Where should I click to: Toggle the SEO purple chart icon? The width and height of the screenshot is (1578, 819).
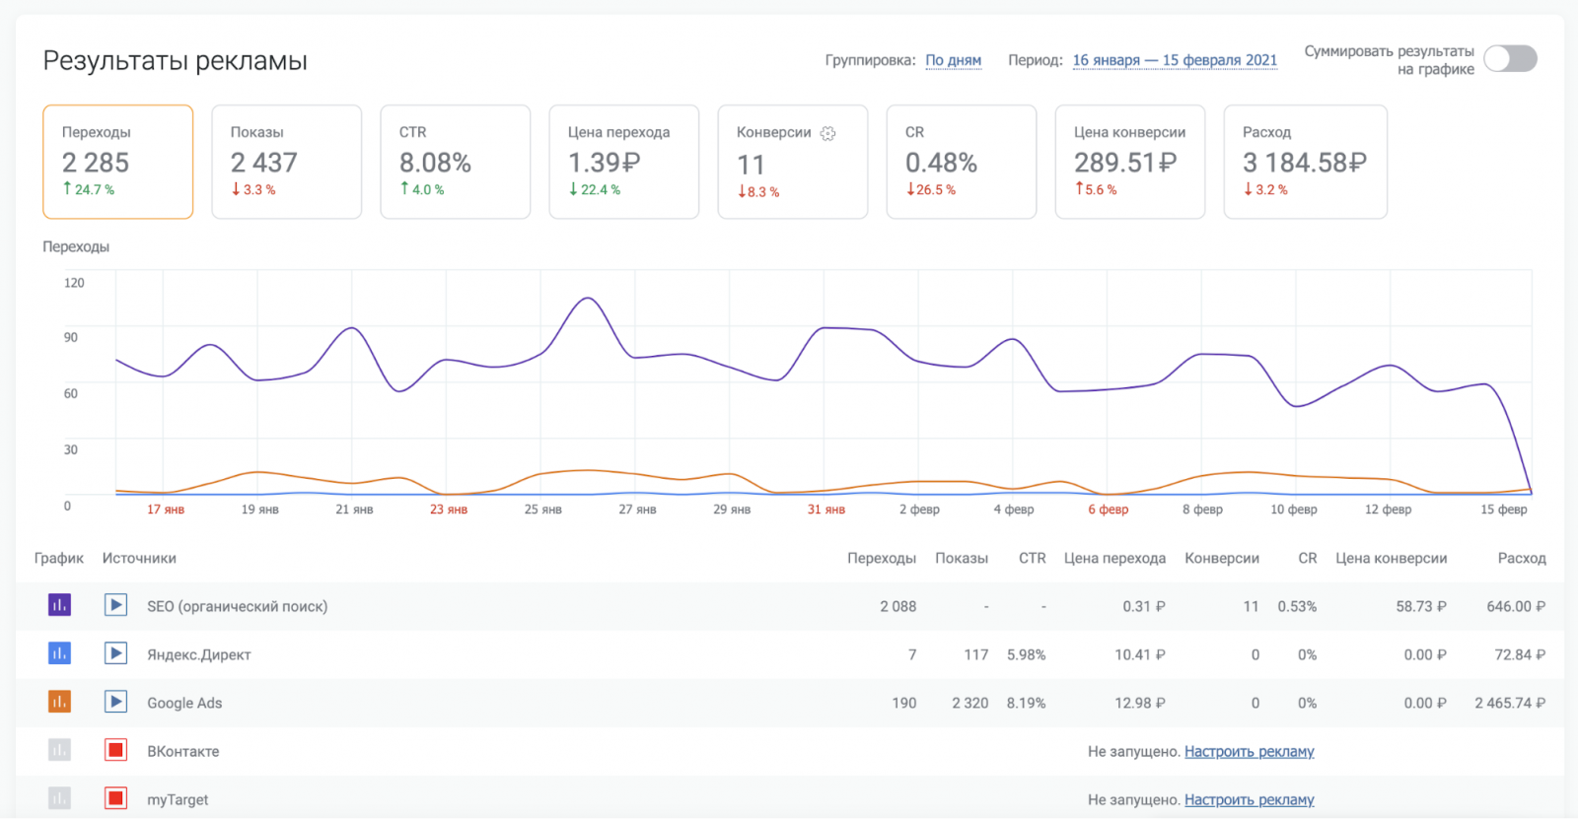coord(59,605)
